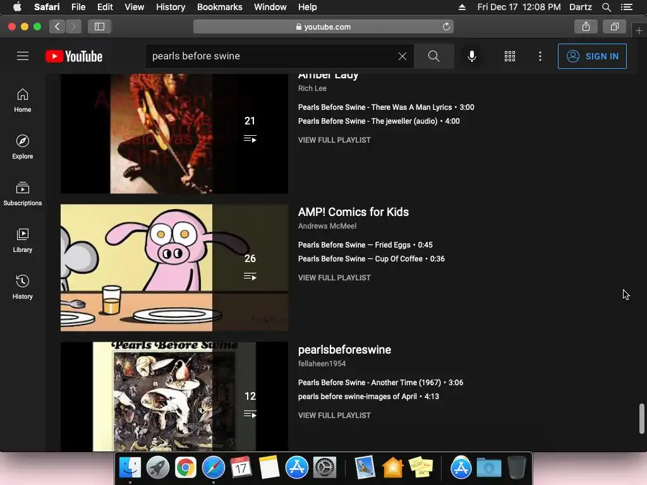Viewport: 647px width, 485px height.
Task: Open the pink pig comic playlist thumbnail
Action: (174, 268)
